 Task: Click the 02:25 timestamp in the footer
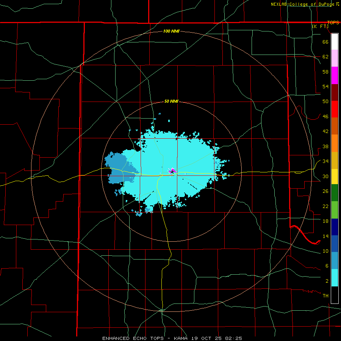coord(233,338)
